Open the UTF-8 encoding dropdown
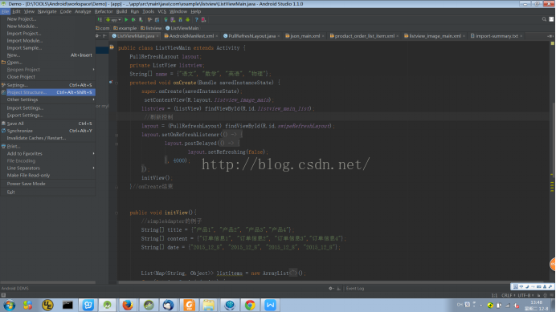This screenshot has height=312, width=556. [525, 295]
